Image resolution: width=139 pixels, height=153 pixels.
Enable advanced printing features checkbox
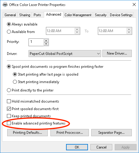tap(9, 123)
